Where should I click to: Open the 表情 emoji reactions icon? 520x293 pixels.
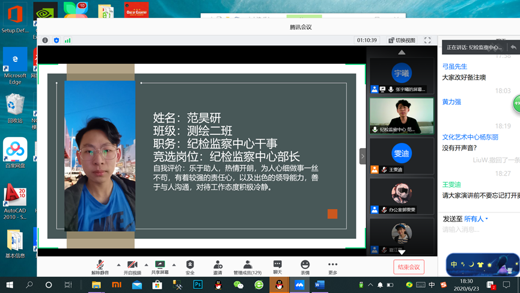(305, 267)
